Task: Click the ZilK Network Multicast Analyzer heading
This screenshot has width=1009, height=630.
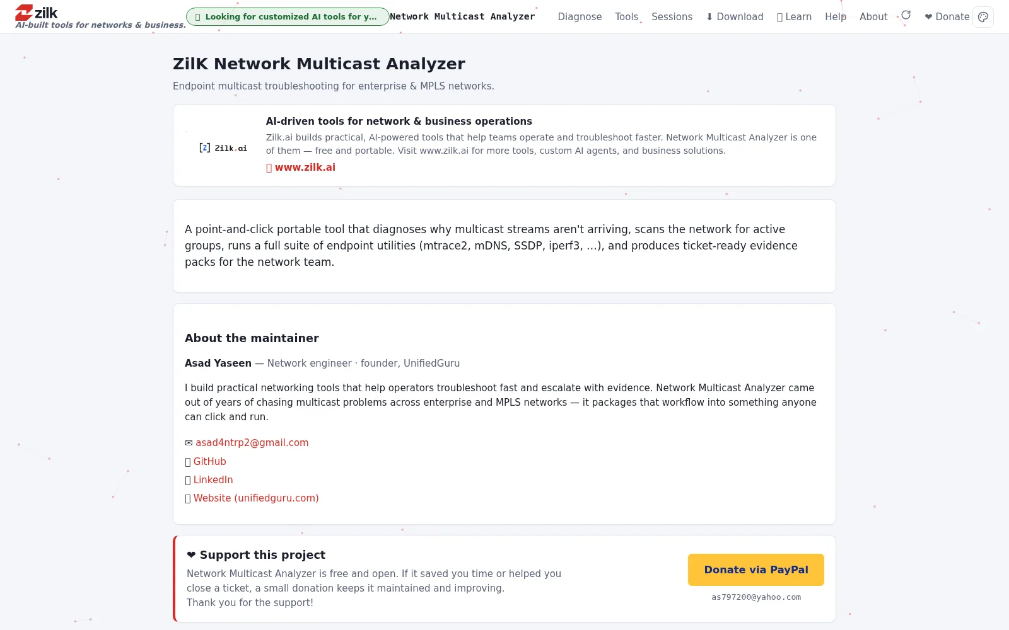Action: [x=319, y=64]
